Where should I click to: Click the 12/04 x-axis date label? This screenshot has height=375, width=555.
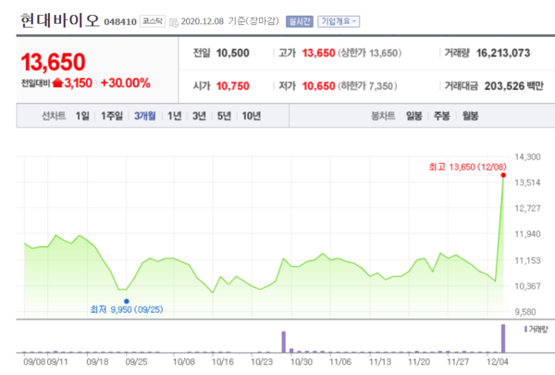click(498, 362)
